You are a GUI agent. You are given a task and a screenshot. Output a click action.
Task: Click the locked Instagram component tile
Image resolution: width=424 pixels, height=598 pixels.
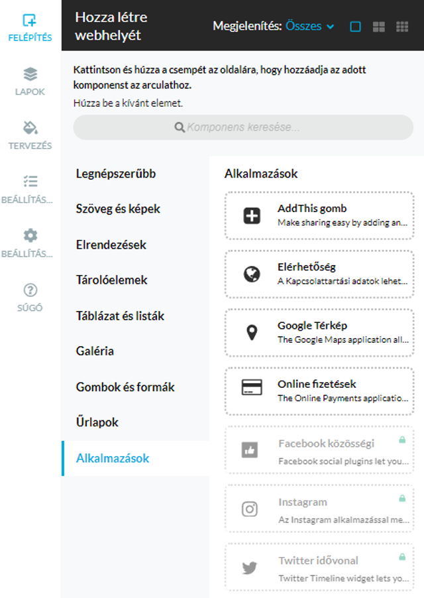(319, 508)
